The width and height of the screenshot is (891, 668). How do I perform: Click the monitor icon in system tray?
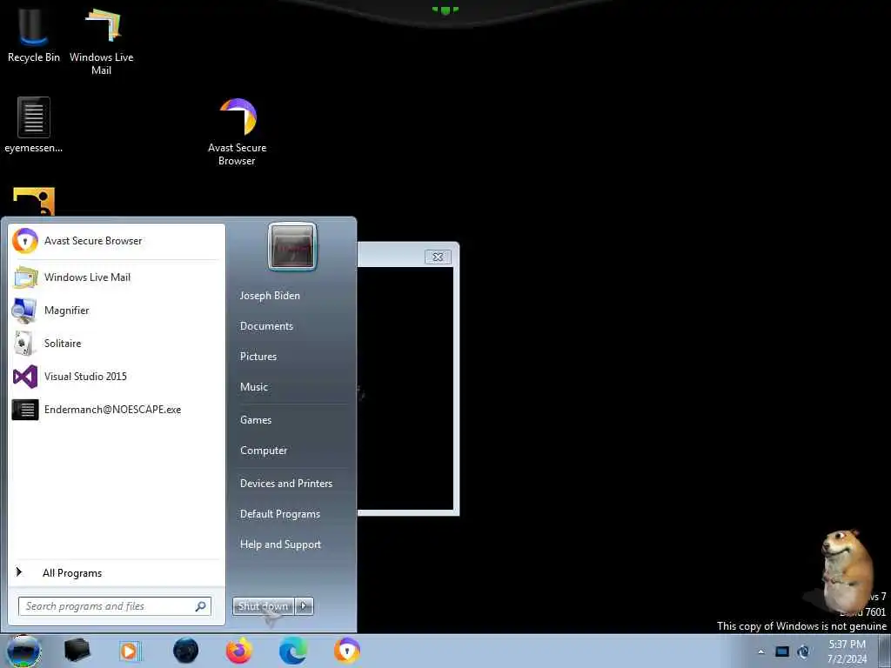pos(782,651)
